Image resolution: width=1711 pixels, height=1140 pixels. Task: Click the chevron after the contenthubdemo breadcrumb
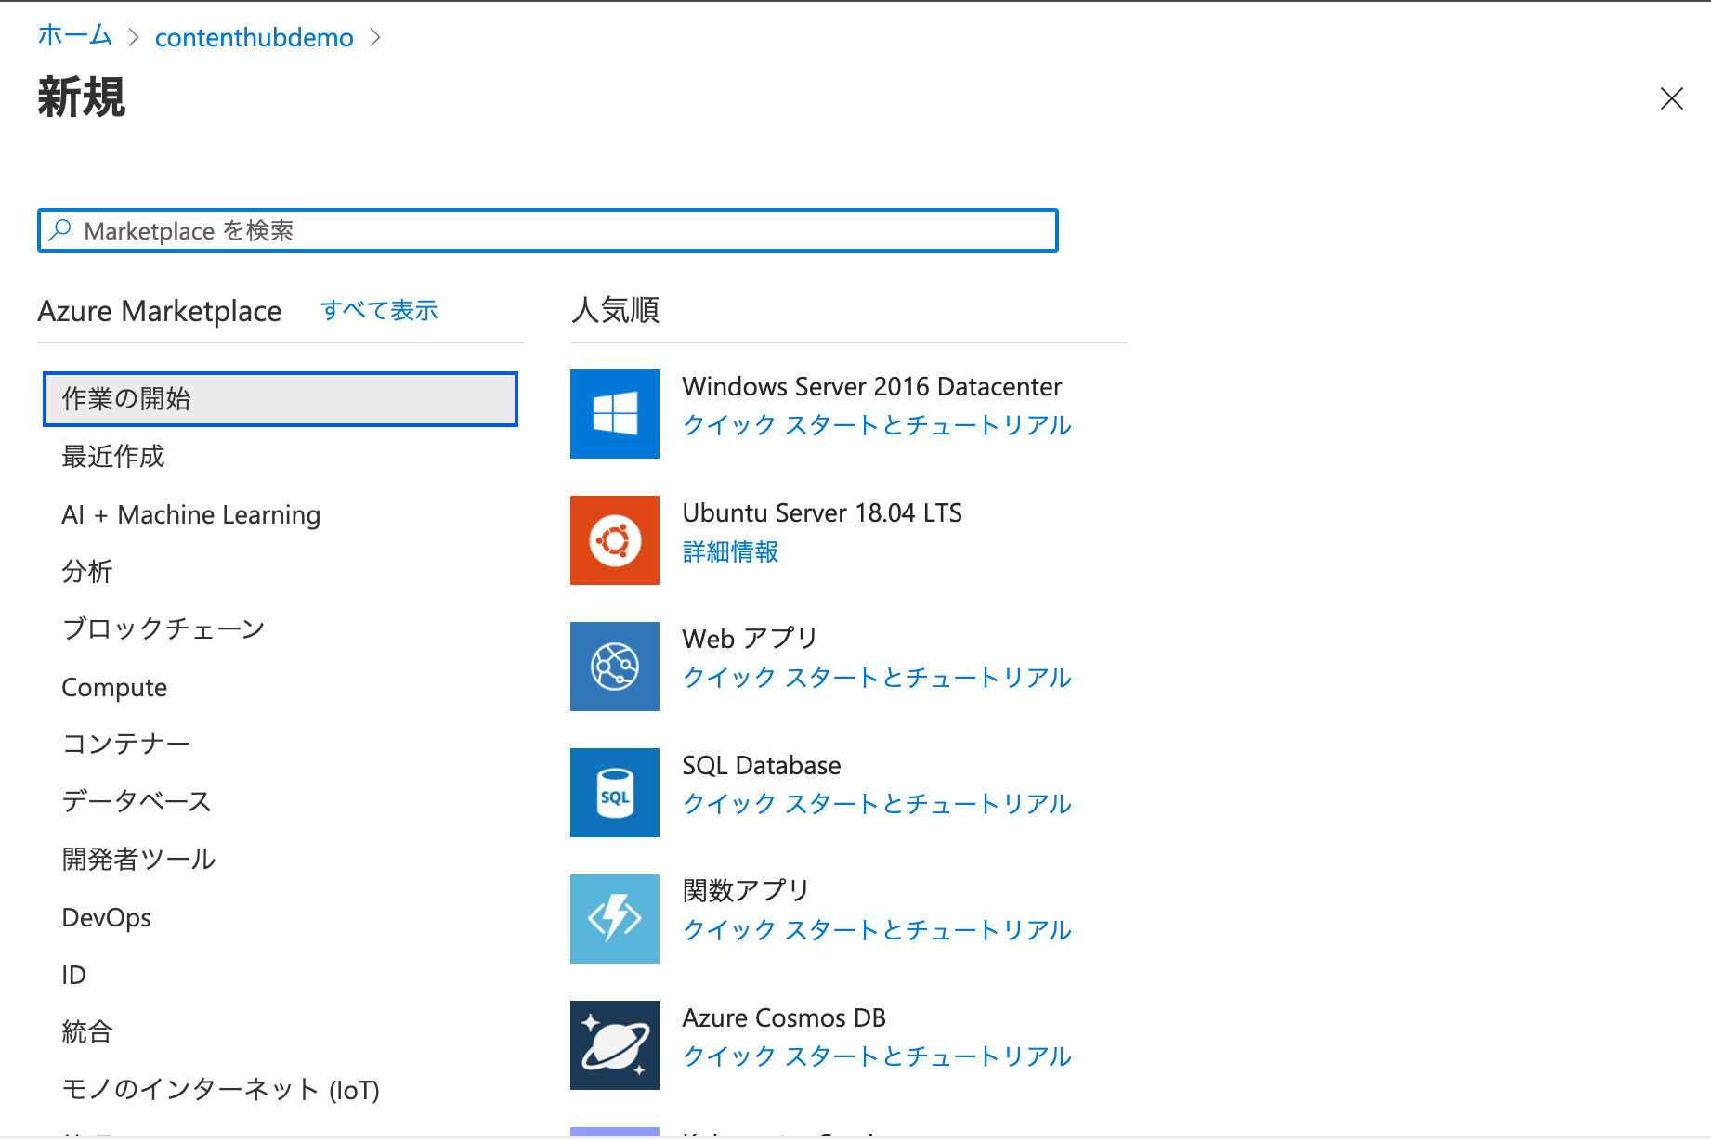(x=375, y=37)
